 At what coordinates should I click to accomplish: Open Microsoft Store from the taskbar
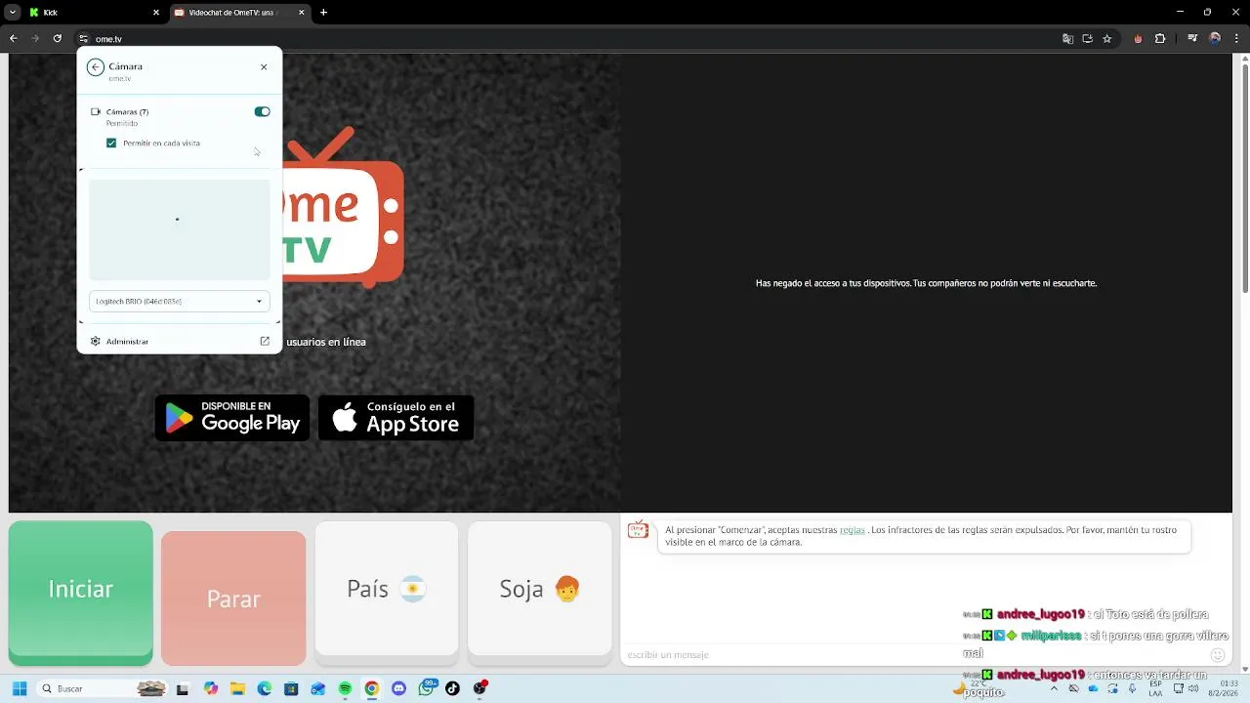[291, 688]
